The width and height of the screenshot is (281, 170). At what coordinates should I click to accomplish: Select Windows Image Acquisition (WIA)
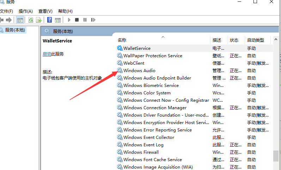195,167
